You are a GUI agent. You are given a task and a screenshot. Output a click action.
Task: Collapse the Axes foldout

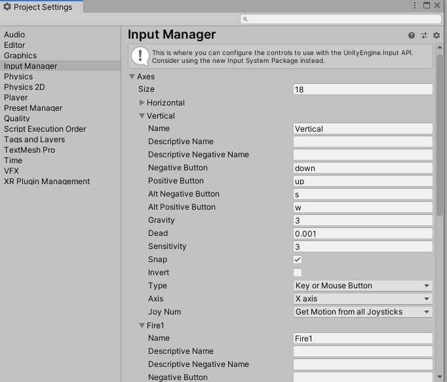[132, 77]
